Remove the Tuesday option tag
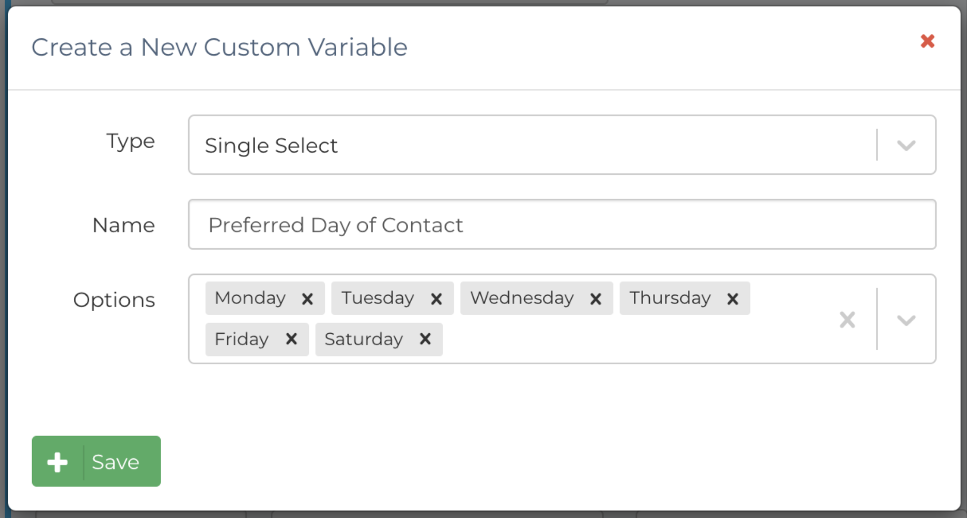 click(436, 299)
